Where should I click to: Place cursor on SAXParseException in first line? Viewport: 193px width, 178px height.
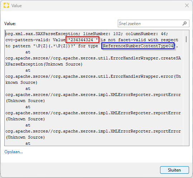[57, 34]
